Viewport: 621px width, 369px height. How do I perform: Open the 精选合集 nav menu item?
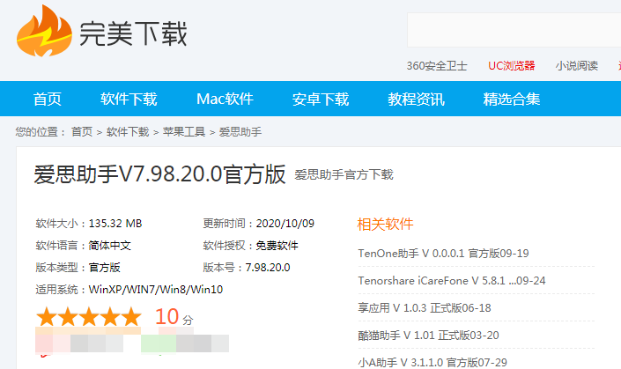pos(511,99)
